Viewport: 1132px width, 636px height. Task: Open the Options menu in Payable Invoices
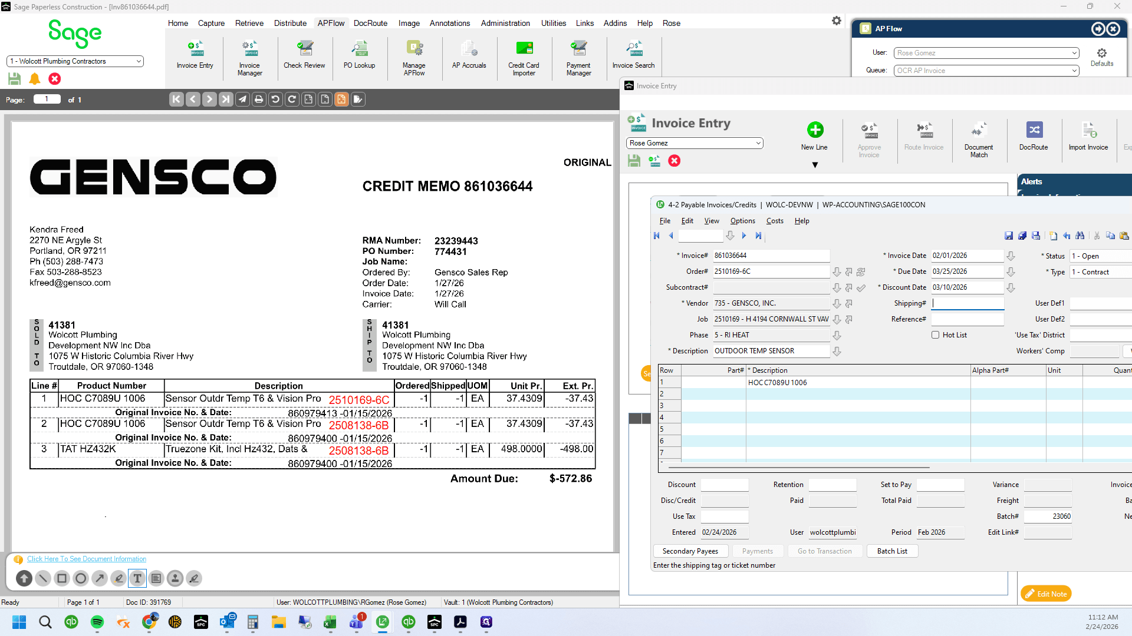click(x=742, y=221)
